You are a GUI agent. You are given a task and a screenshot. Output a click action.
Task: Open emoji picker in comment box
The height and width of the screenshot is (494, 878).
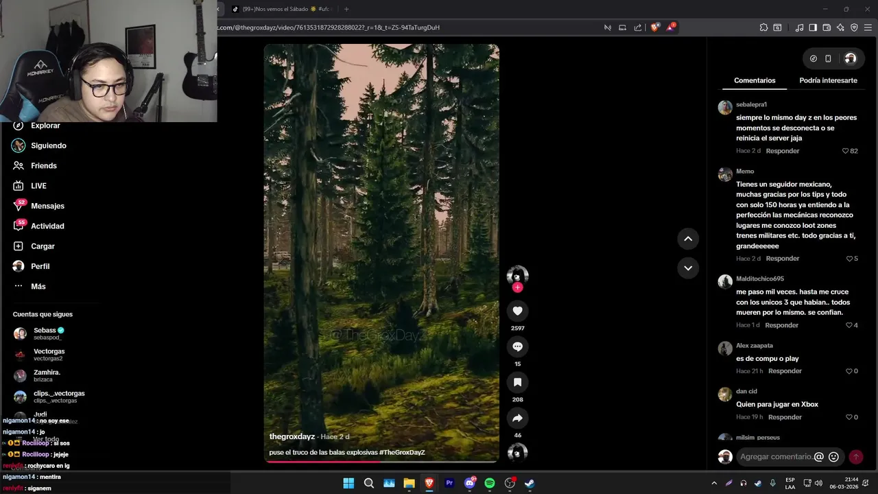coord(834,456)
